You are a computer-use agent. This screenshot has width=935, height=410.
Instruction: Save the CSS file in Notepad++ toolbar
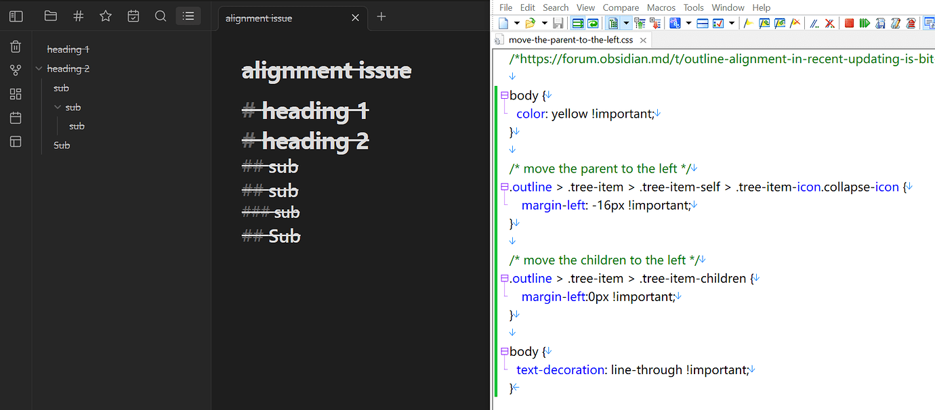click(x=559, y=22)
